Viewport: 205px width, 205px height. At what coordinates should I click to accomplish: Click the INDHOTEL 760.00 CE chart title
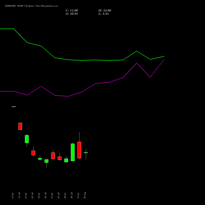point(31,6)
